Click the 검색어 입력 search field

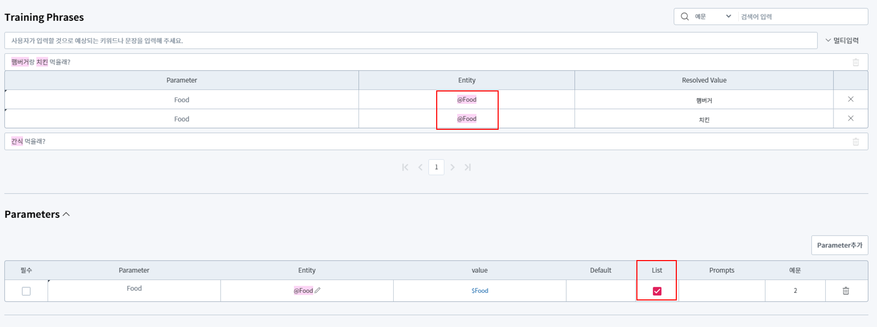point(801,16)
